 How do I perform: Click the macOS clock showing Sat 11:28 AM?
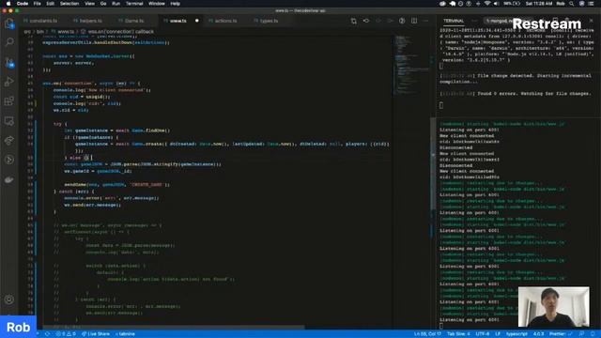[539, 4]
